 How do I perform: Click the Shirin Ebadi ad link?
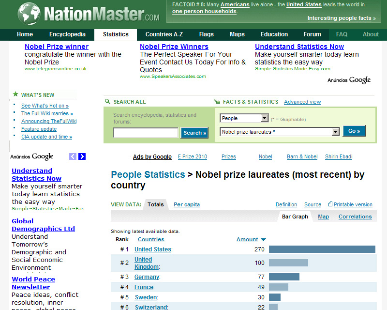pos(339,156)
